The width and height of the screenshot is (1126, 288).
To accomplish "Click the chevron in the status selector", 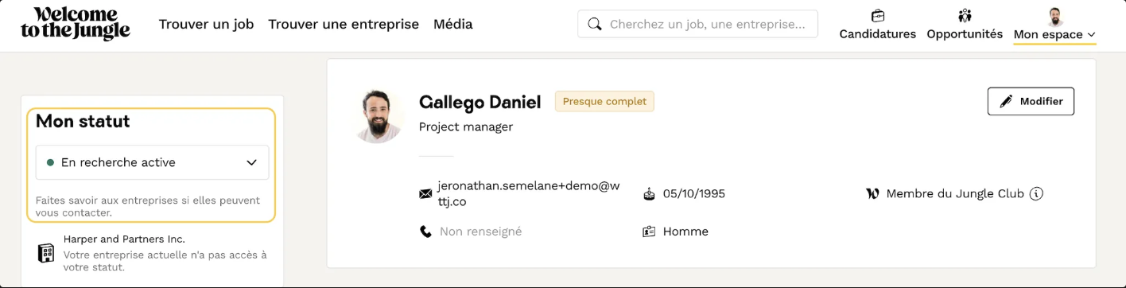I will [x=251, y=162].
